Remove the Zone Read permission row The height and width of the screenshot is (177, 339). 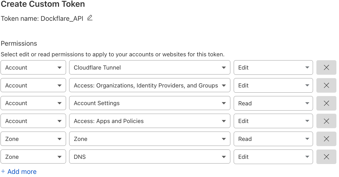pyautogui.click(x=326, y=139)
